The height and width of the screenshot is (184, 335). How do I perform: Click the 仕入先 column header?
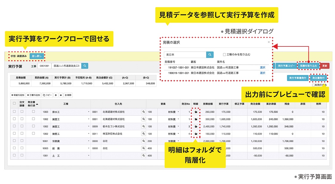pyautogui.click(x=118, y=104)
